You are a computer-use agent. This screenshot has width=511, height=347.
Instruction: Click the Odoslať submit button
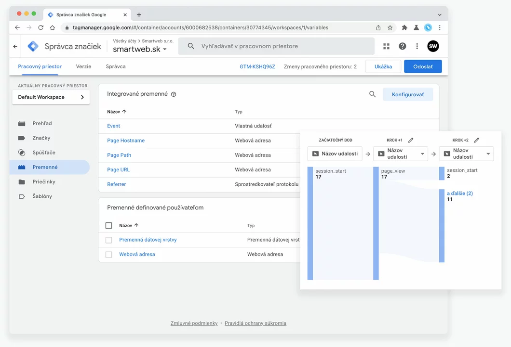423,66
